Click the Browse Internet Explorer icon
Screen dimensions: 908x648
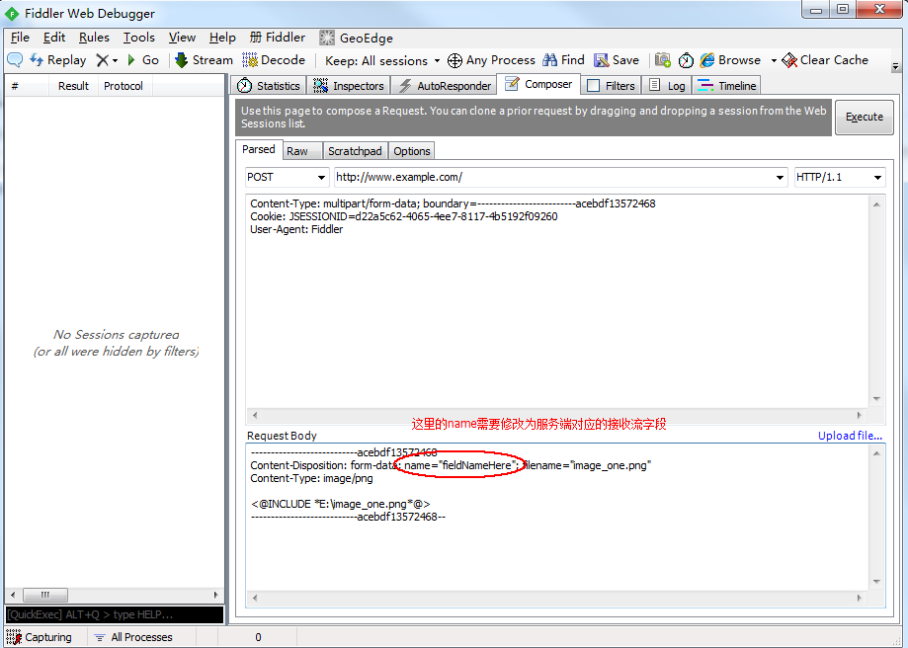(x=707, y=60)
